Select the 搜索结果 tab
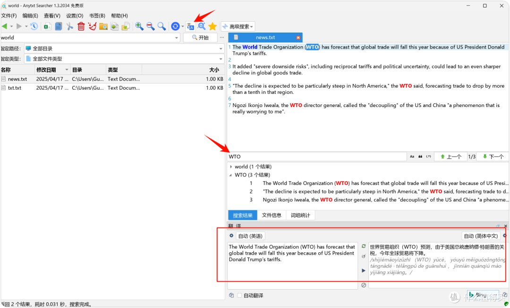510x308 pixels. click(243, 215)
